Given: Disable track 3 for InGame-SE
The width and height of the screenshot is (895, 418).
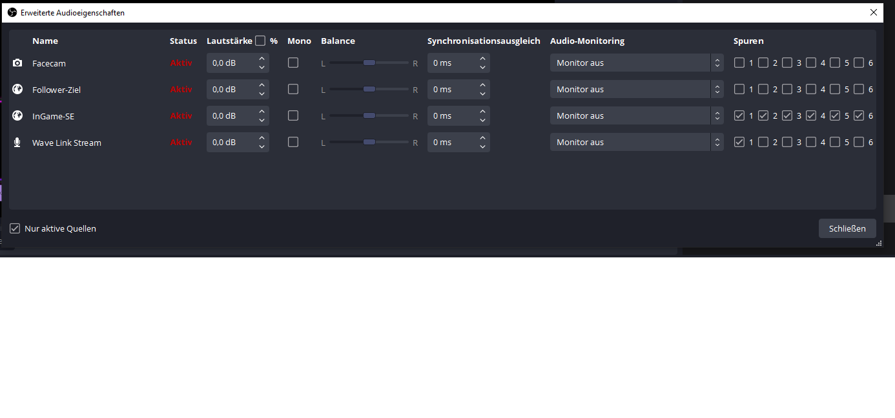Looking at the screenshot, I should 787,116.
